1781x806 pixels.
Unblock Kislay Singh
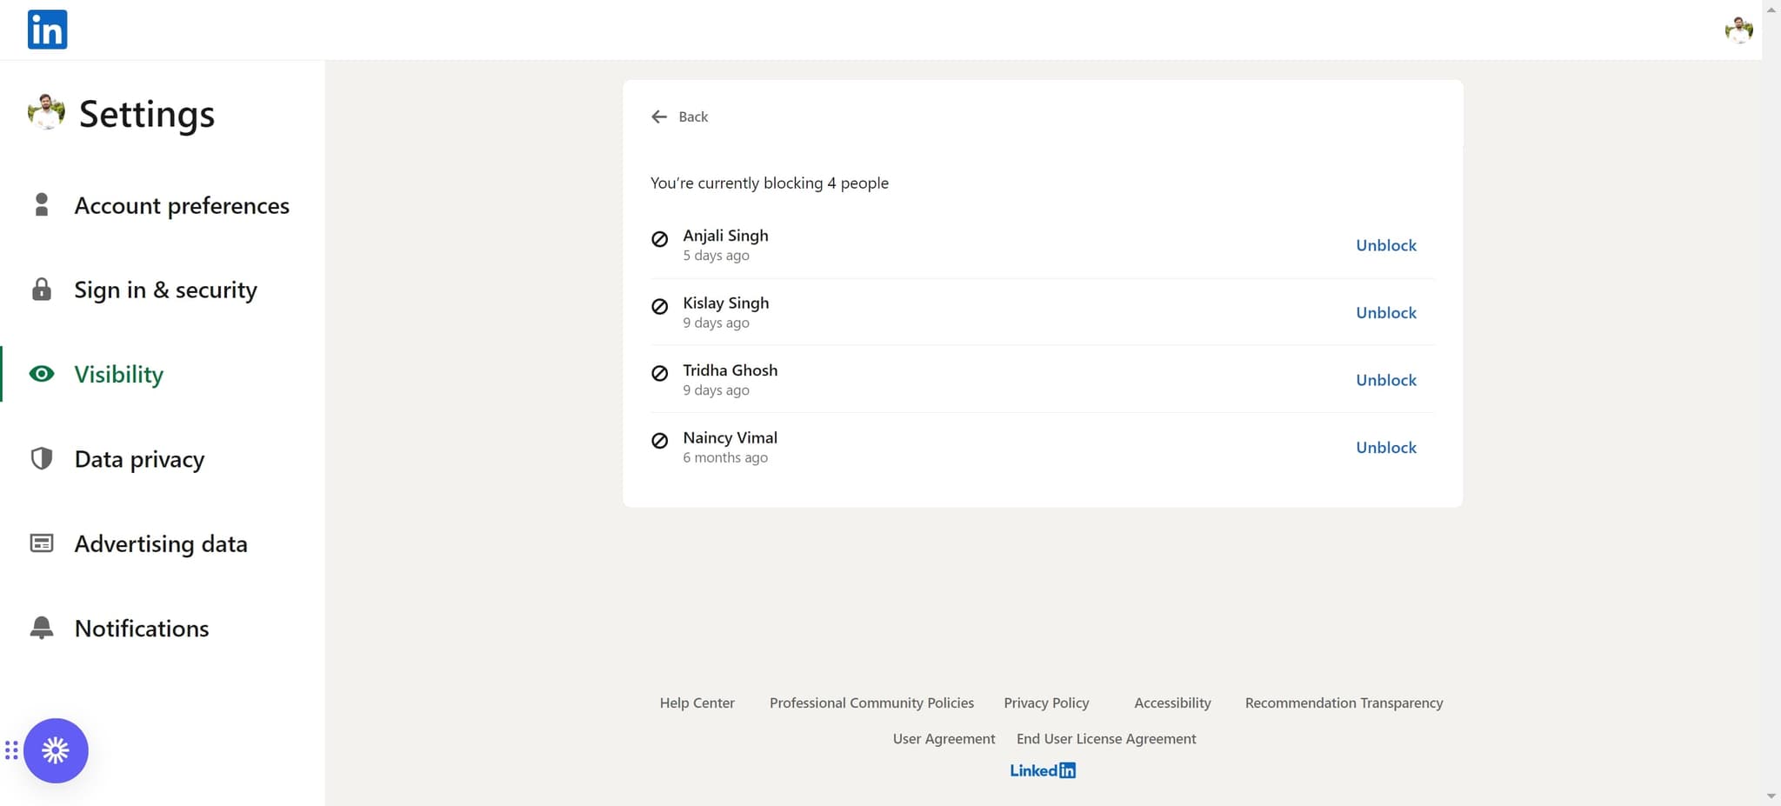click(x=1385, y=313)
